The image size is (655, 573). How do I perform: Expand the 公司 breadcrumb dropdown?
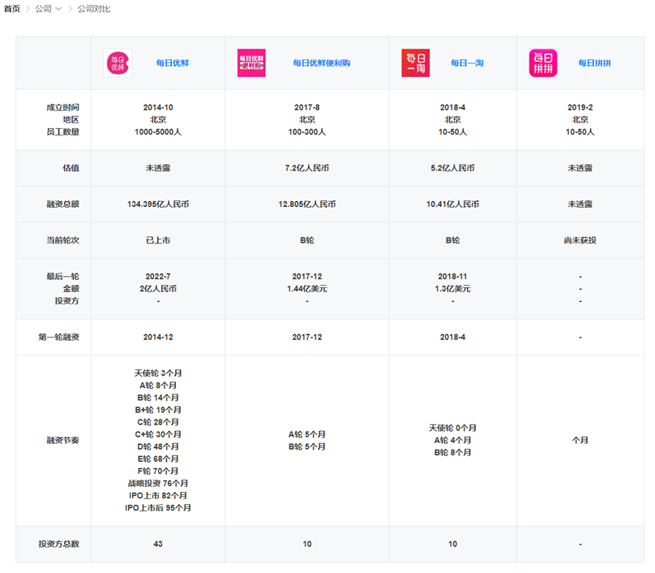(x=48, y=9)
